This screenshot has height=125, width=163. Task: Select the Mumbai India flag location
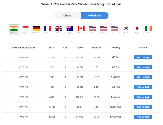(x=14, y=30)
